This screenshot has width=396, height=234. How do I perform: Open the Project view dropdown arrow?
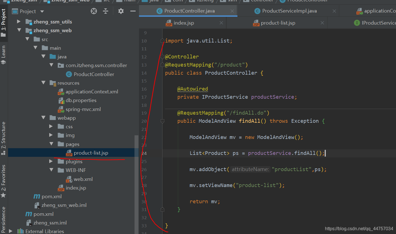click(x=42, y=11)
